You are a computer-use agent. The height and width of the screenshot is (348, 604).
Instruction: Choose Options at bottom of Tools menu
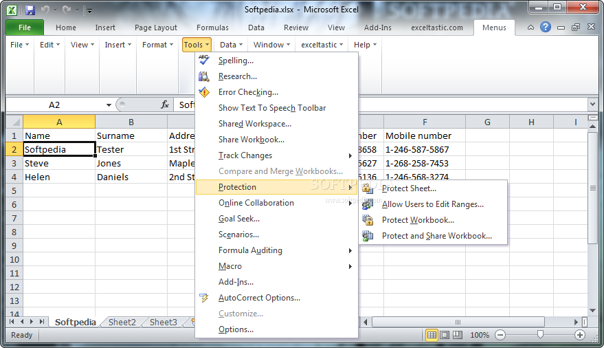point(277,329)
